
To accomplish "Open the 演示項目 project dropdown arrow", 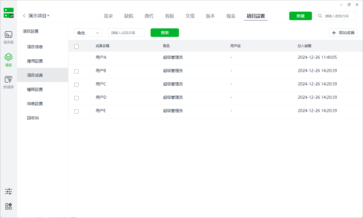I will (48, 16).
